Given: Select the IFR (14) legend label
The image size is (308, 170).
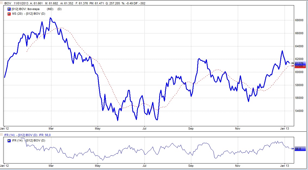Looking at the screenshot, I should [x=29, y=140].
